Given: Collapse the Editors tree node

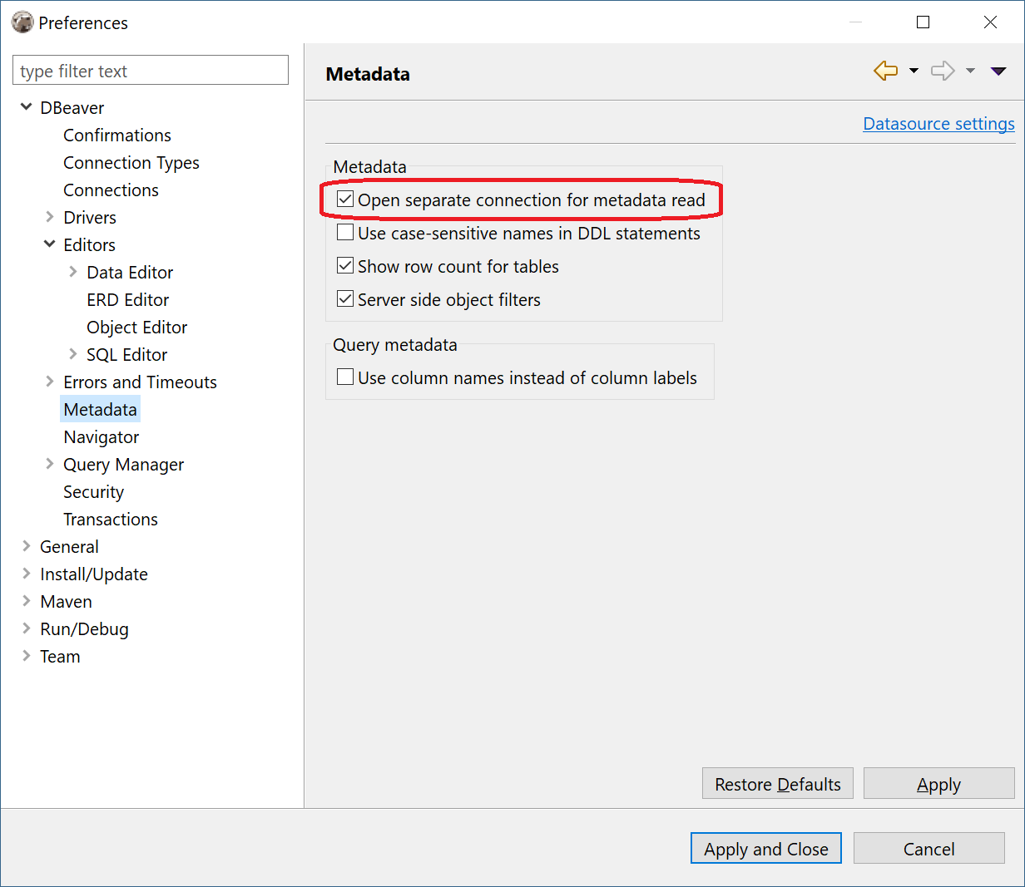Looking at the screenshot, I should tap(50, 244).
